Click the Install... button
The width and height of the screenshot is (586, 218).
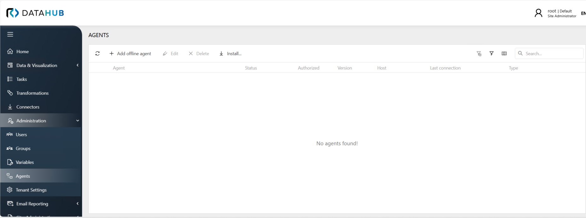point(231,53)
